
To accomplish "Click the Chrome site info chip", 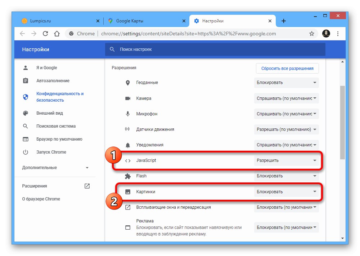I will click(x=82, y=34).
